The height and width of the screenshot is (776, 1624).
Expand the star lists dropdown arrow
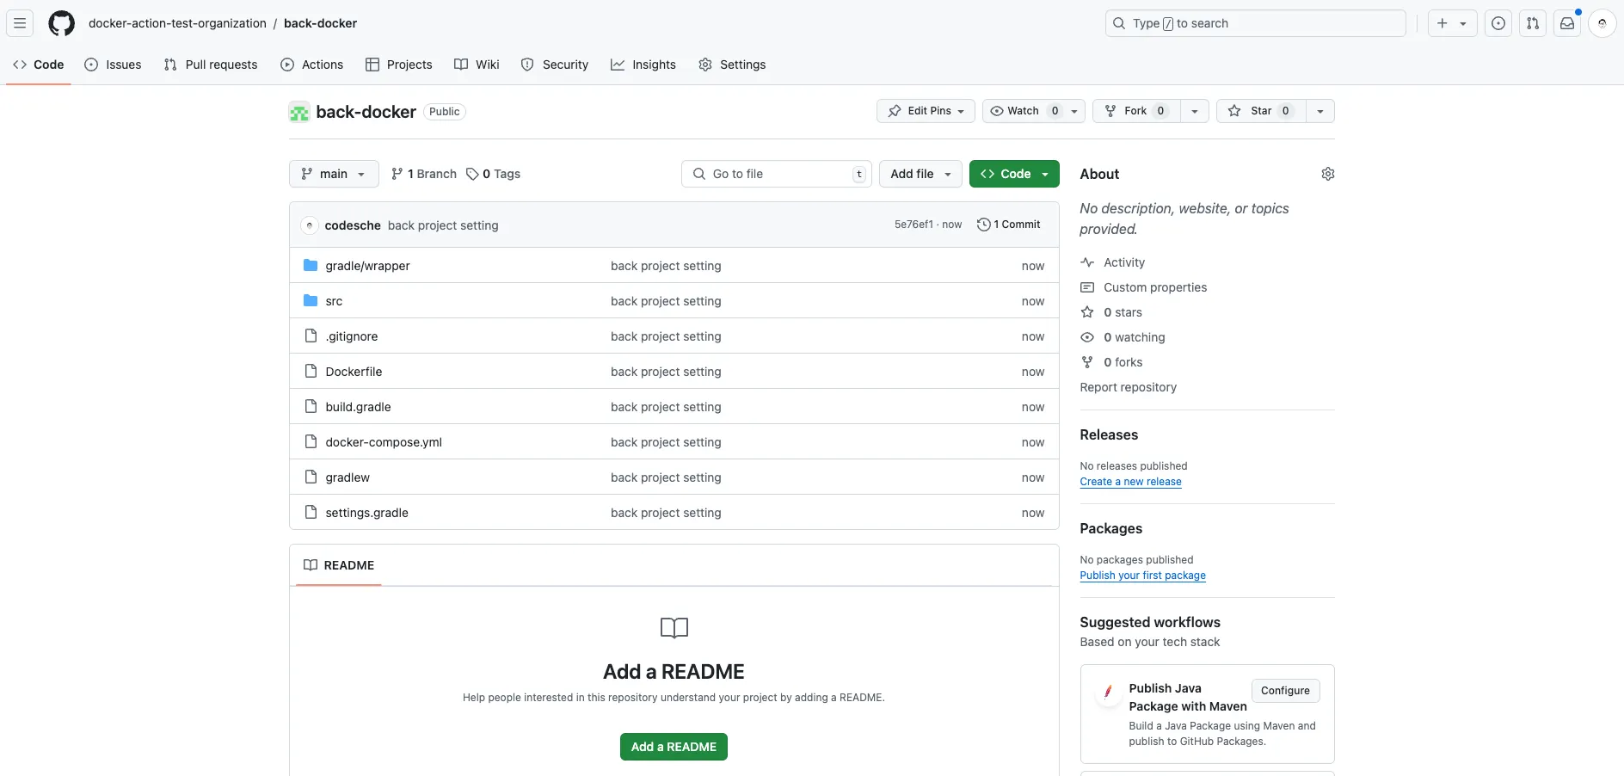coord(1320,111)
